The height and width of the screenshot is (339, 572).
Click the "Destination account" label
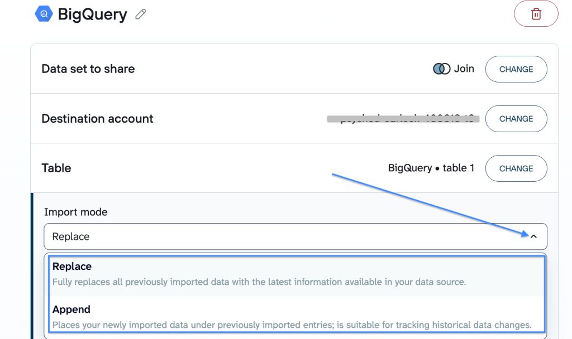click(x=97, y=119)
